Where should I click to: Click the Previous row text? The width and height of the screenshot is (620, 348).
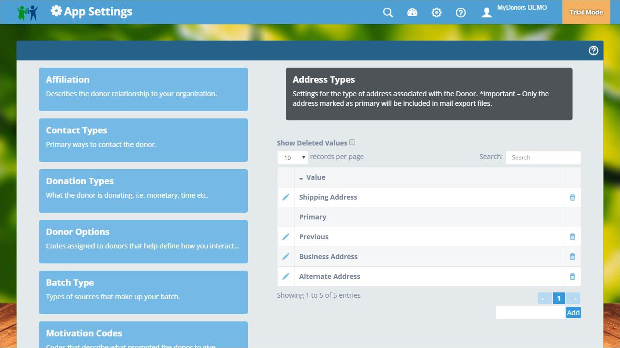tap(313, 237)
